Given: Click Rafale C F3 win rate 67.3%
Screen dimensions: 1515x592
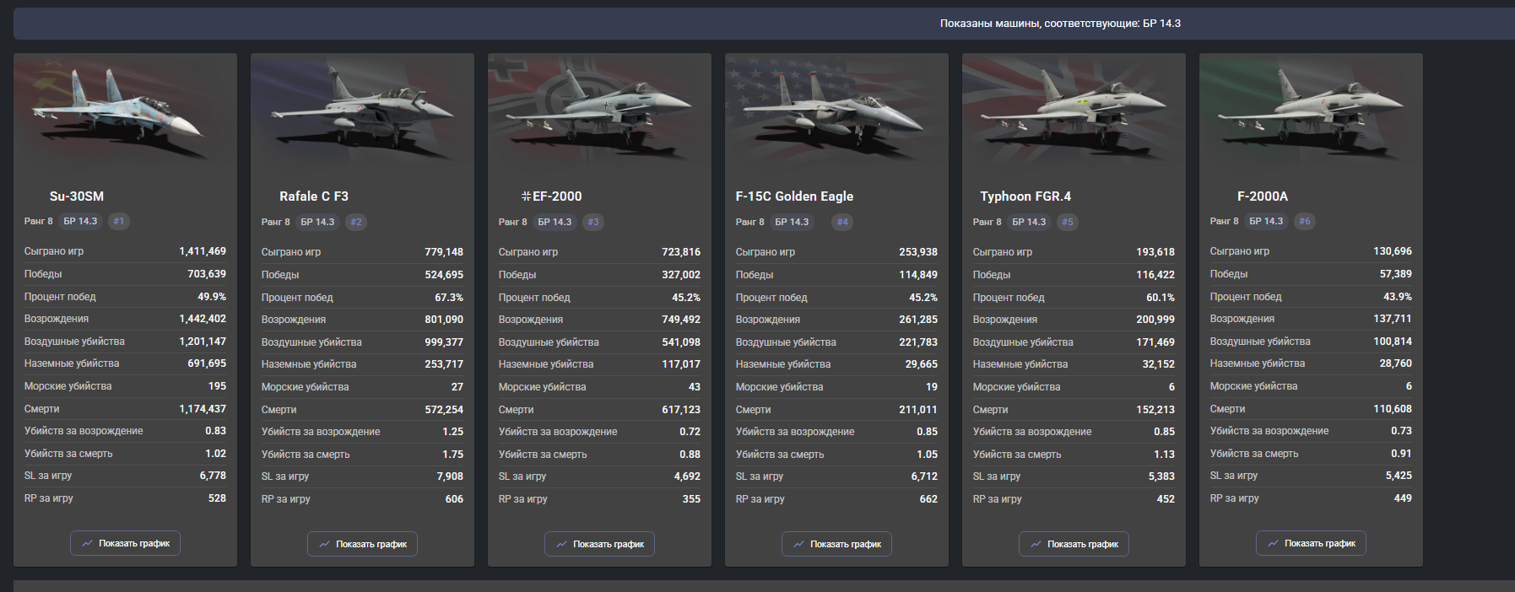Looking at the screenshot, I should (449, 298).
